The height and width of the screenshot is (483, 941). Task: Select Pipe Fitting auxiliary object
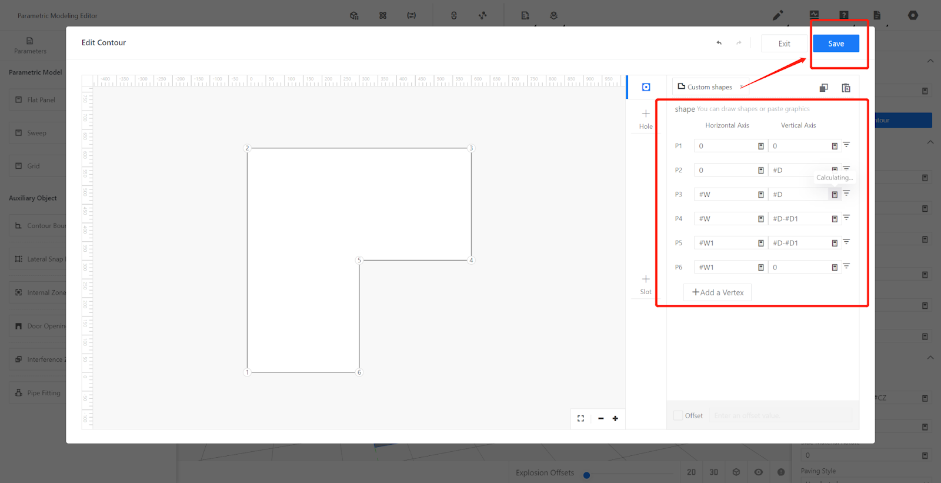click(x=38, y=393)
